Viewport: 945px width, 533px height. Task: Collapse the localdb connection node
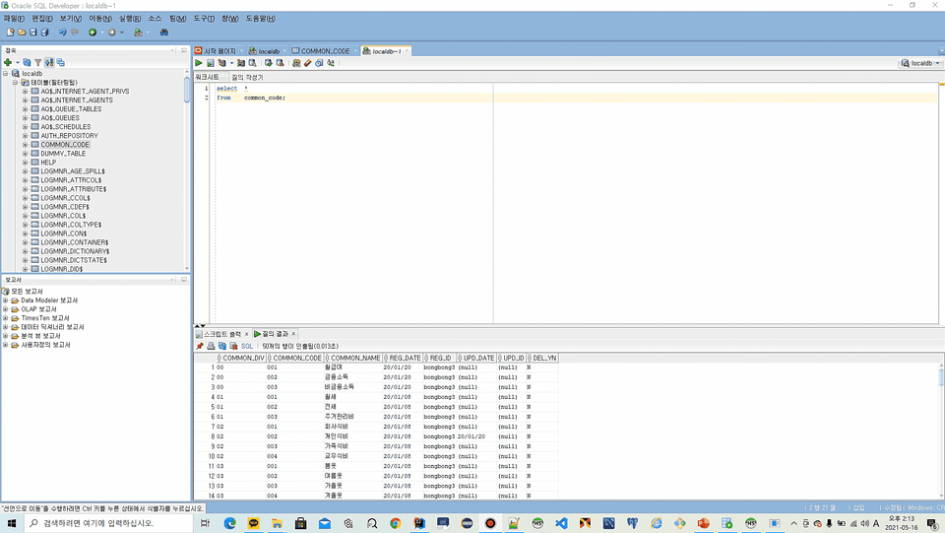[6, 74]
